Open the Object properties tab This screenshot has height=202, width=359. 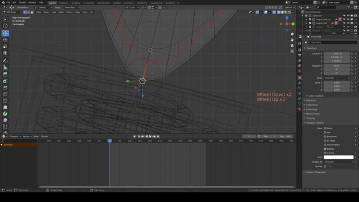pyautogui.click(x=300, y=77)
